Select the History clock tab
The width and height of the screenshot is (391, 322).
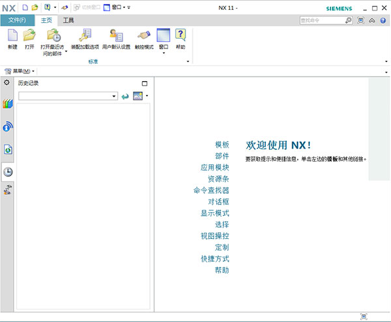pyautogui.click(x=8, y=172)
